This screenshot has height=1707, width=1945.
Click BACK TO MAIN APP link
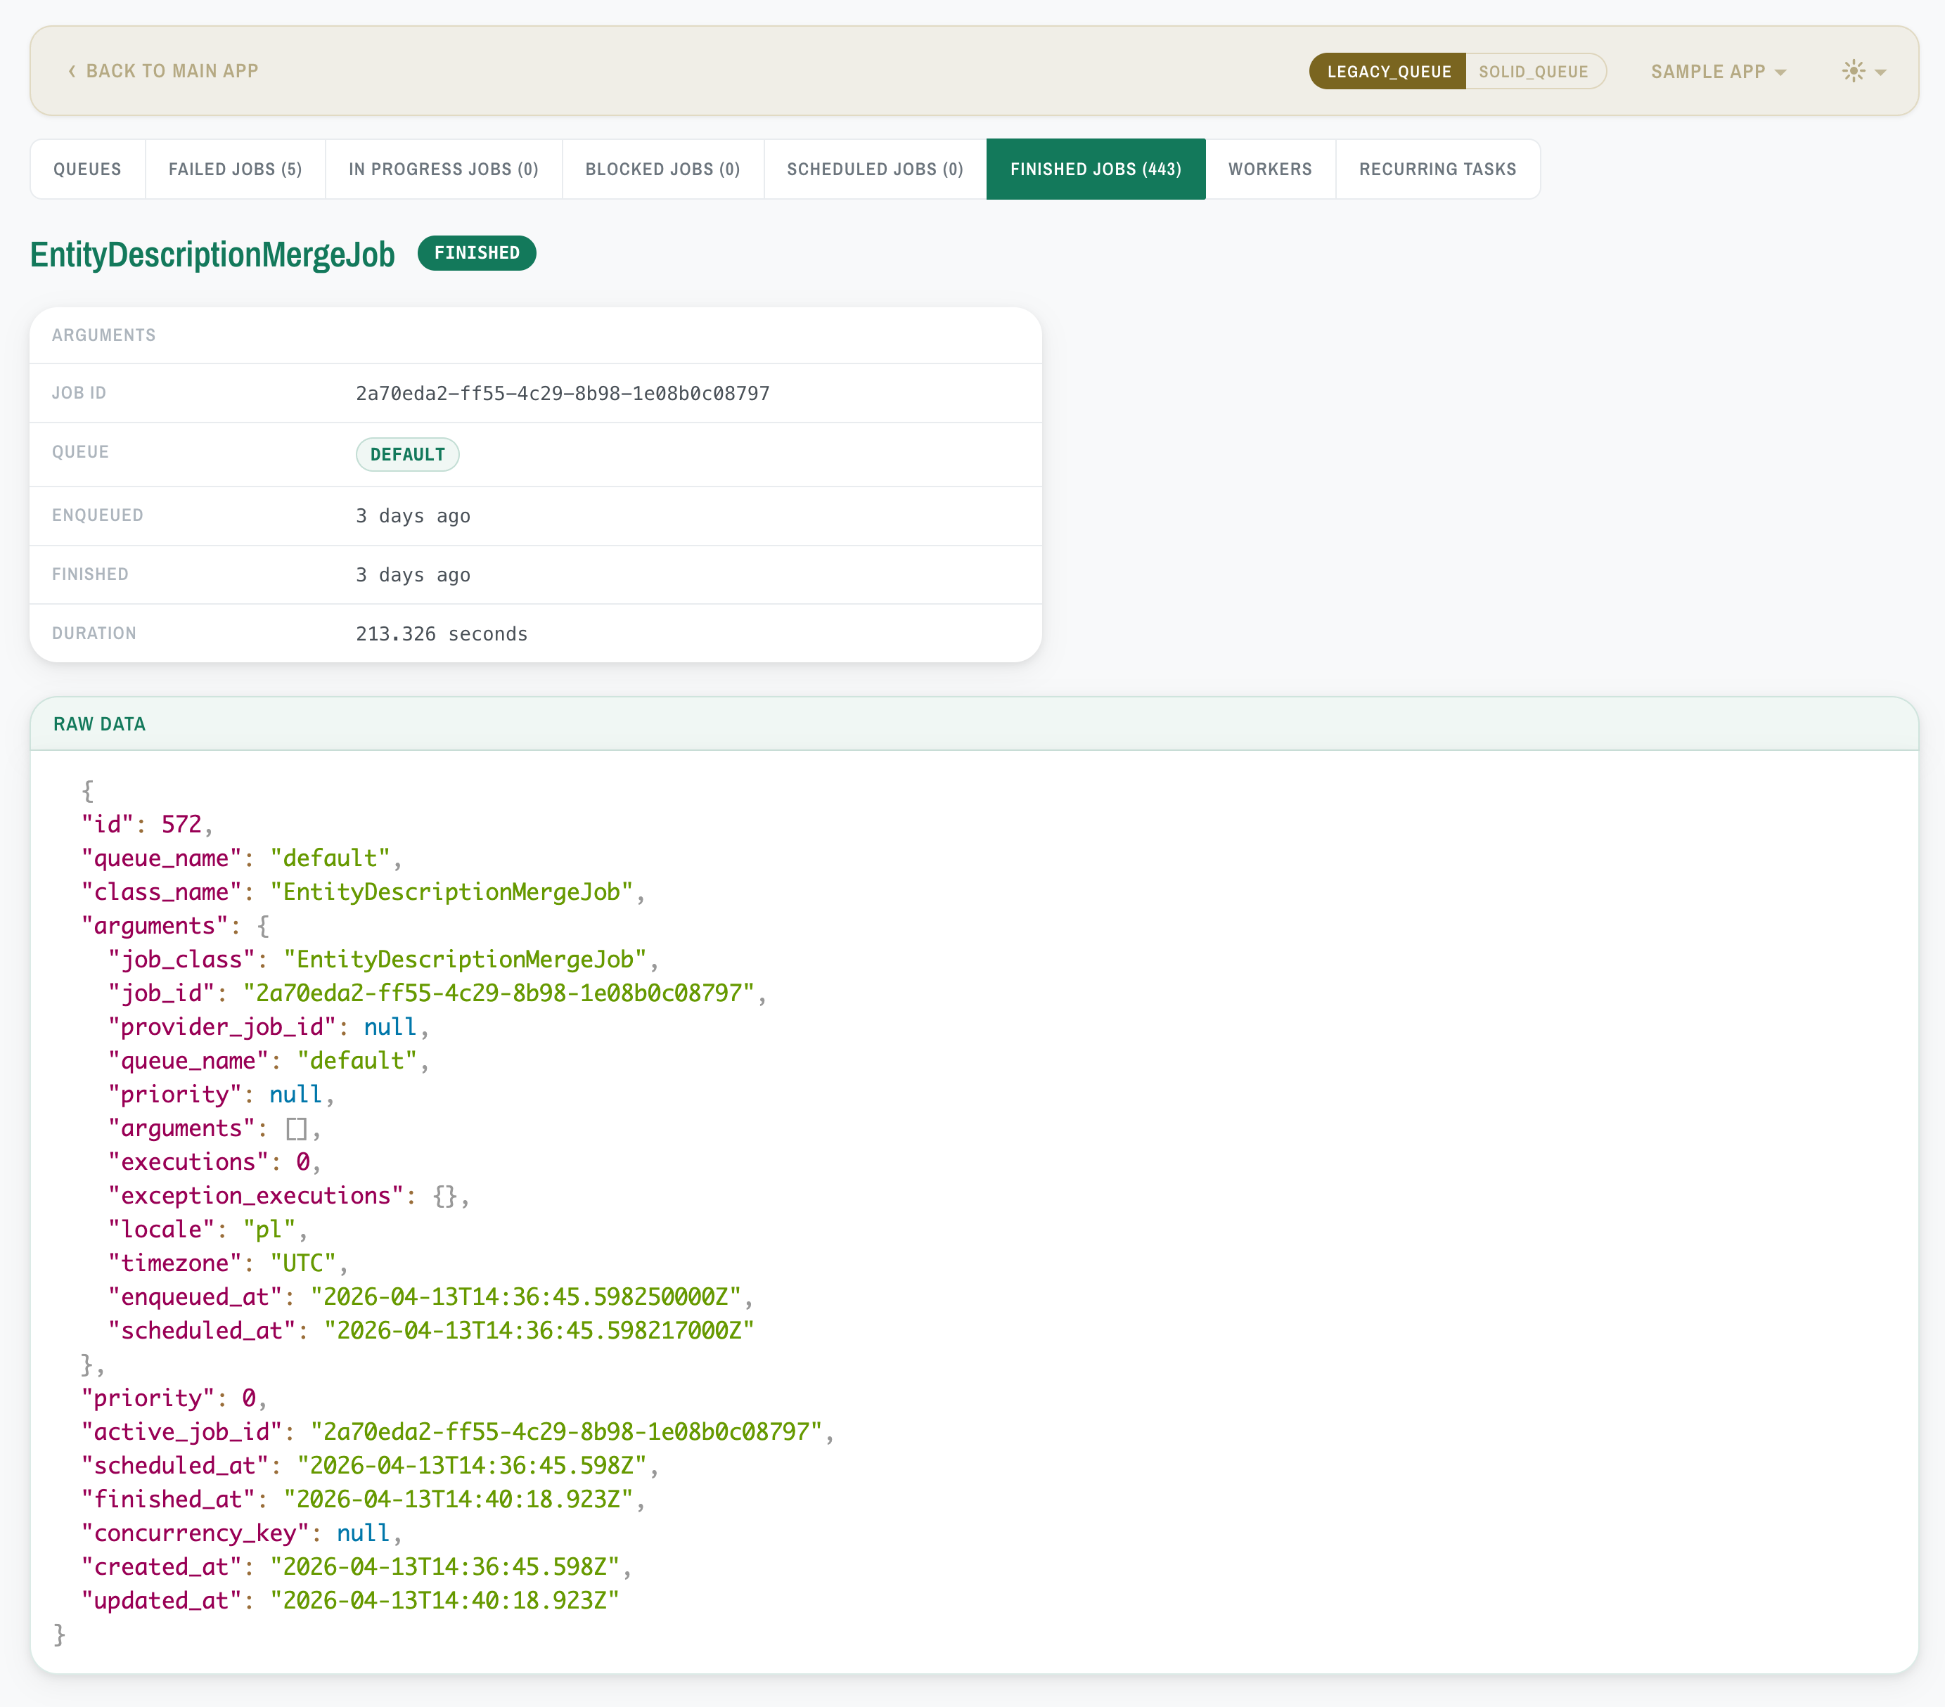(x=172, y=70)
